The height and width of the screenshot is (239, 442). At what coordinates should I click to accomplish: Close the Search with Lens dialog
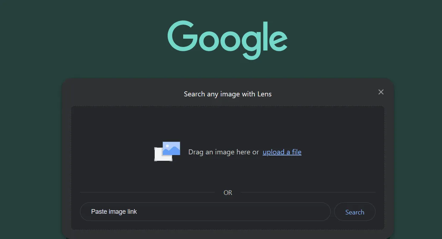381,92
